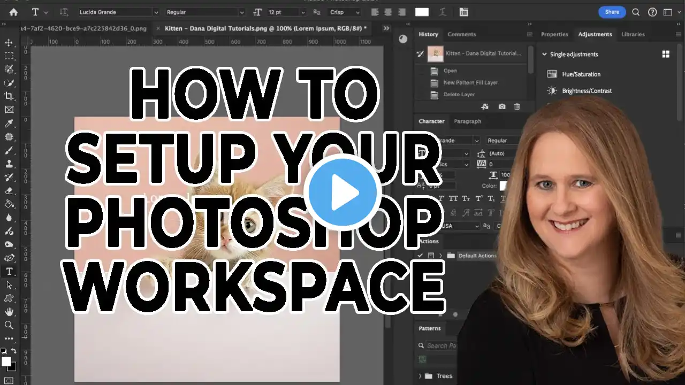This screenshot has height=385, width=685.
Task: Open the Edit Toolbar three-dots menu
Action: click(9, 338)
